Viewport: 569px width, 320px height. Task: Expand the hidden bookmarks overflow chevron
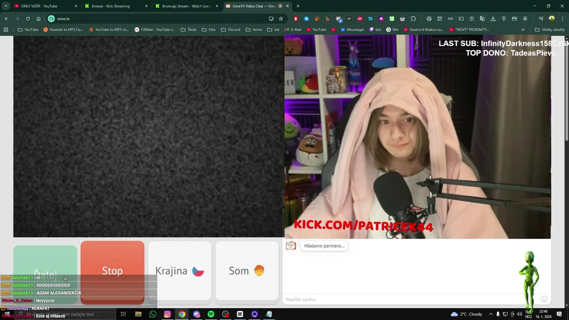pyautogui.click(x=523, y=30)
